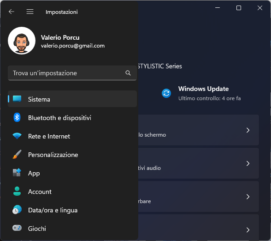Click the App tiles icon
Screen dimensions: 271x241
[17, 173]
